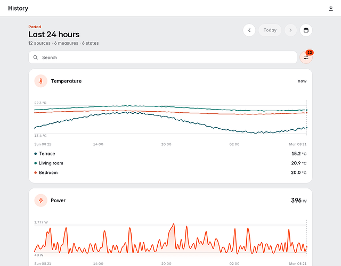Click the 13.4 °C axis label
The height and width of the screenshot is (266, 341).
(x=40, y=136)
